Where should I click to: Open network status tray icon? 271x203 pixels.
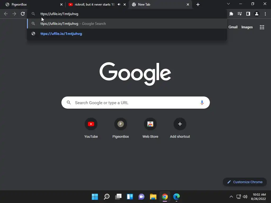239,197
